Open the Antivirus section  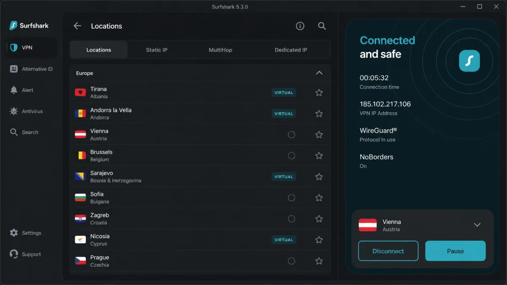27,111
